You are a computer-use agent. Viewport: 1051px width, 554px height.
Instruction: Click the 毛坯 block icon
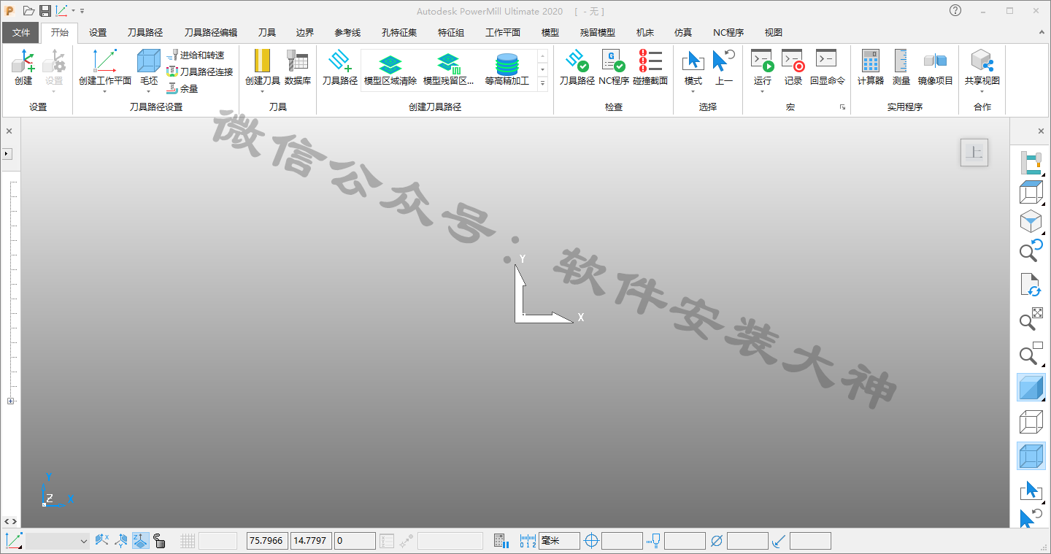(x=149, y=62)
